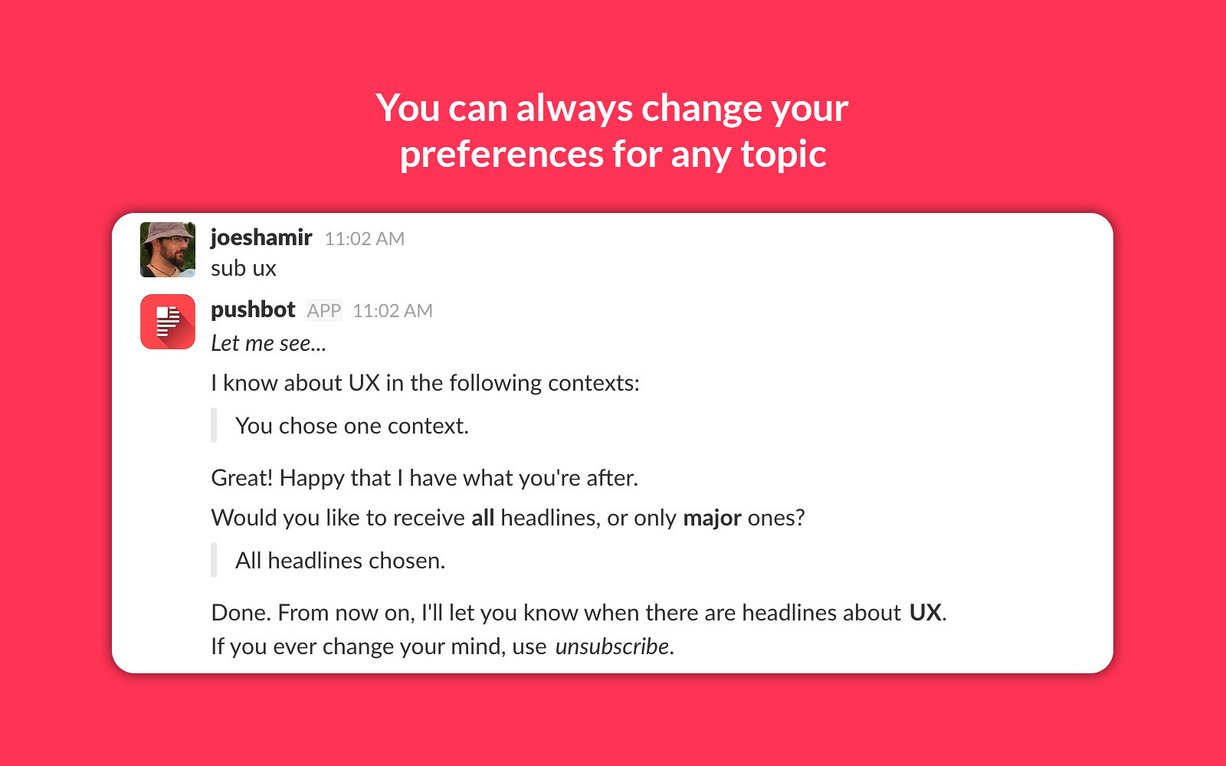Open the pushbot app icon
This screenshot has width=1226, height=766.
tap(168, 322)
